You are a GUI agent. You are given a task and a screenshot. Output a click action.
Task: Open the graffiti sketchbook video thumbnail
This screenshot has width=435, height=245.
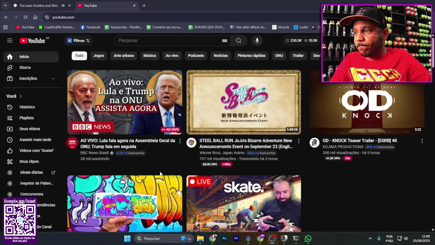coord(125,203)
